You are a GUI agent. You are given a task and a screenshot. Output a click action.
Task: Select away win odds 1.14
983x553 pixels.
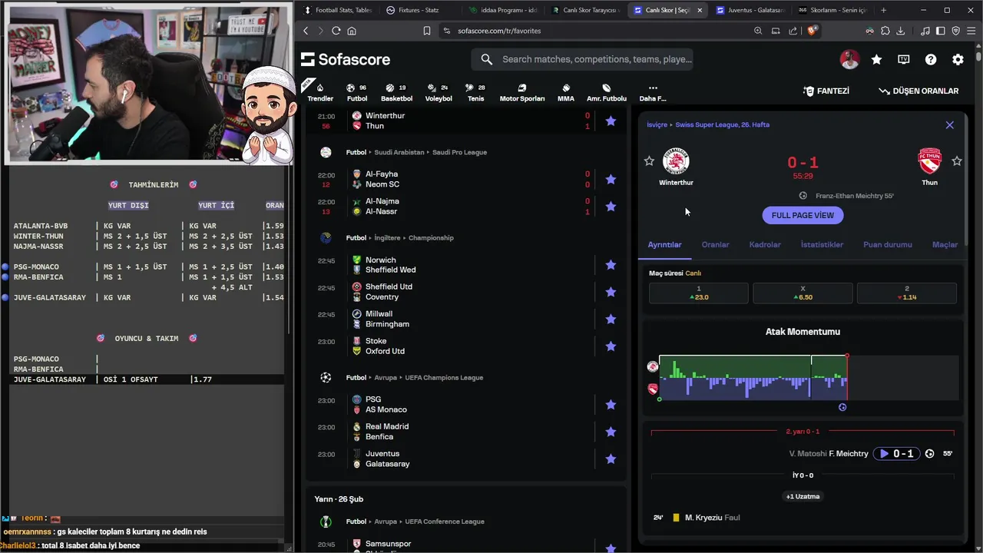coord(907,293)
